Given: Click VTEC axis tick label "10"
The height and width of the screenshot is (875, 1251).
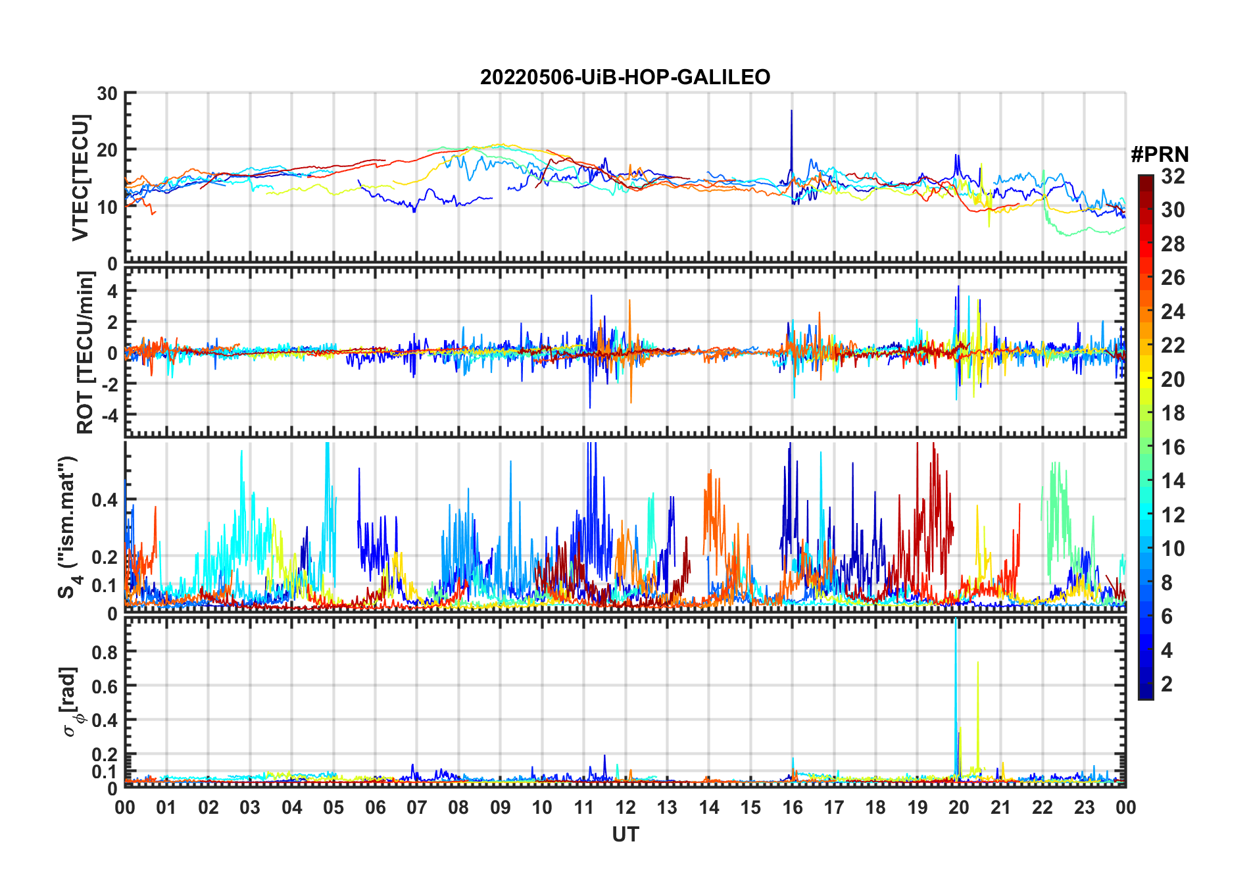Looking at the screenshot, I should pos(107,207).
